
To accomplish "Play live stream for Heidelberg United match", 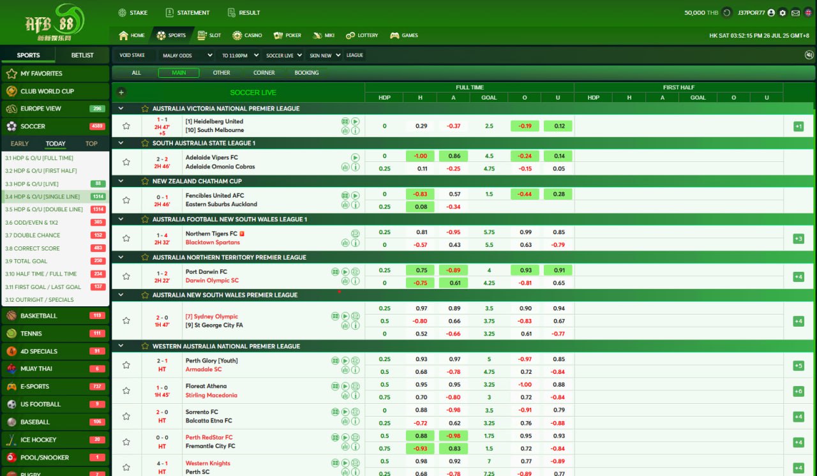I will 356,121.
